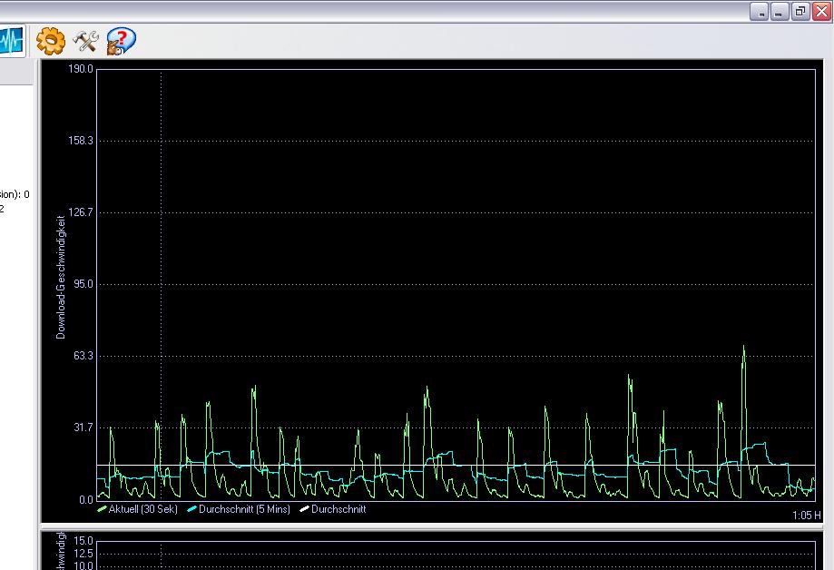The height and width of the screenshot is (570, 834).
Task: Click the green Aktuell (30 Sek) legend swatch
Action: [x=102, y=510]
